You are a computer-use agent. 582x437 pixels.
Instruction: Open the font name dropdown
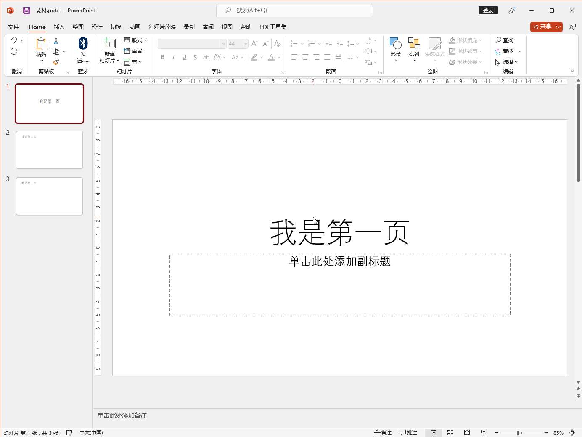tap(223, 44)
